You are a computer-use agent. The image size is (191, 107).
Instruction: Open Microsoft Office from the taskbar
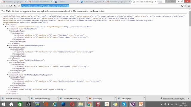coord(46,104)
